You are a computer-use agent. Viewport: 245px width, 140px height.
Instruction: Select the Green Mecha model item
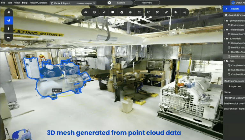tap(236, 43)
